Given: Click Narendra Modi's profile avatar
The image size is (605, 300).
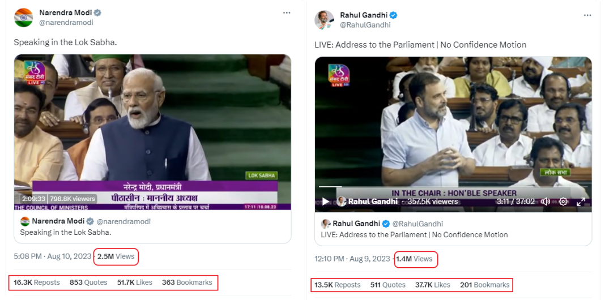Looking at the screenshot, I should point(23,18).
